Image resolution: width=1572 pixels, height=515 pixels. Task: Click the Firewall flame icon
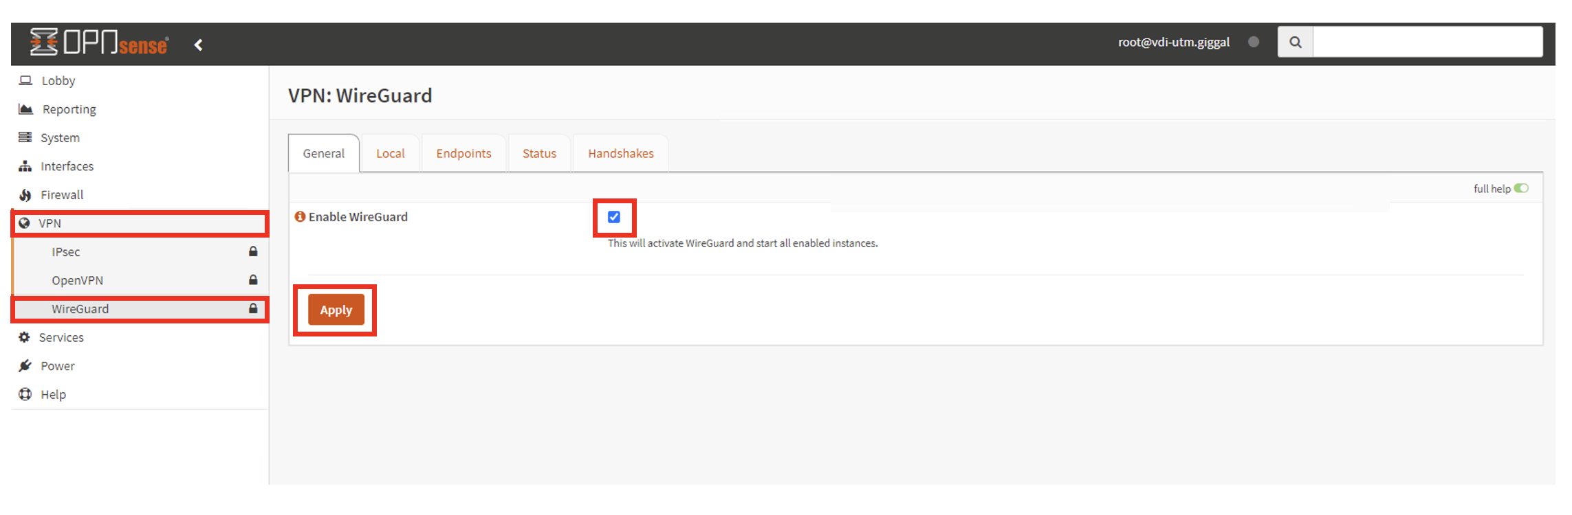coord(25,195)
